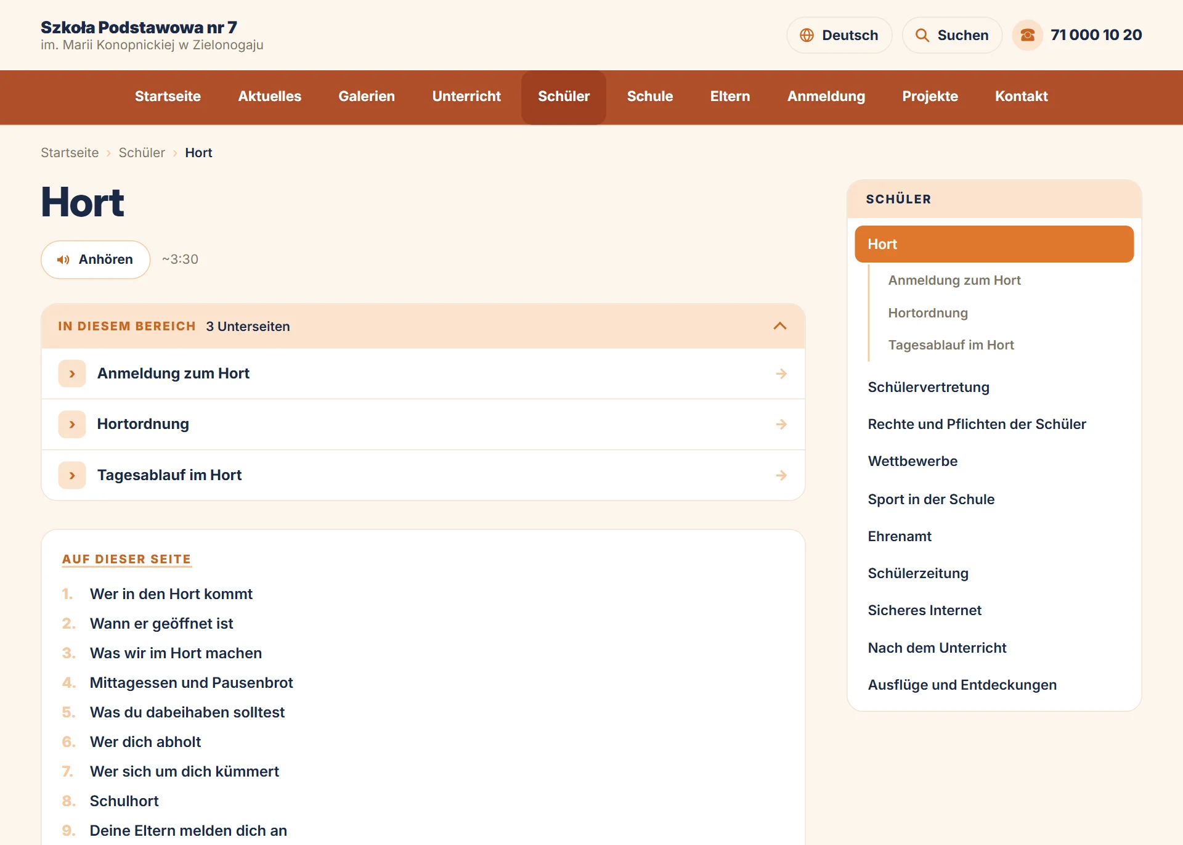Open the Aktuelles menu item

(269, 97)
